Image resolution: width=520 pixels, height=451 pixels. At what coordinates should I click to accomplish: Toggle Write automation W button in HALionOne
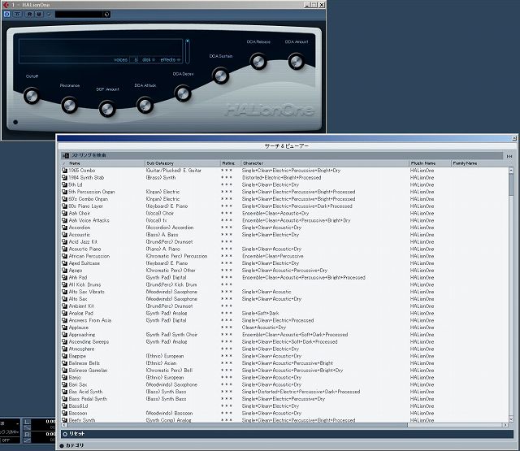(39, 15)
